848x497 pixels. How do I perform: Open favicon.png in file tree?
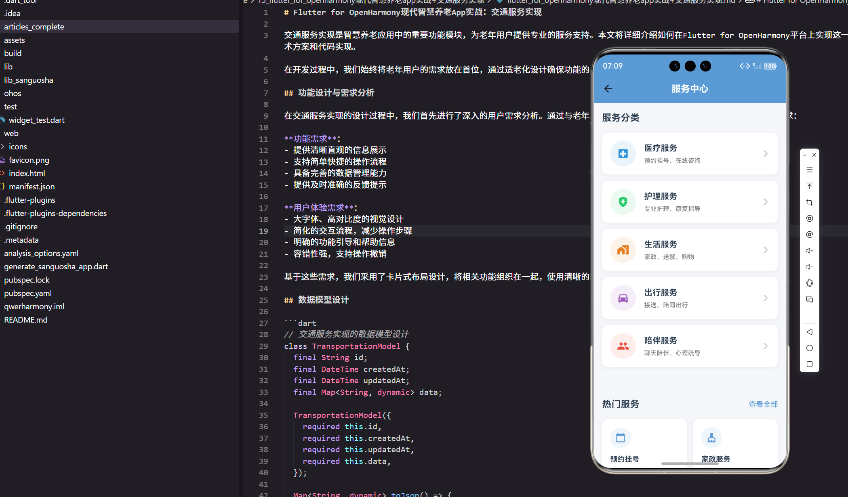click(120, 160)
